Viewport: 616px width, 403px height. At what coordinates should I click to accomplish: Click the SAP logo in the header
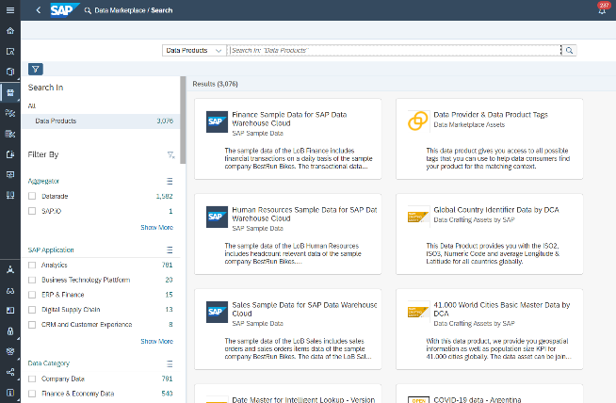point(64,10)
